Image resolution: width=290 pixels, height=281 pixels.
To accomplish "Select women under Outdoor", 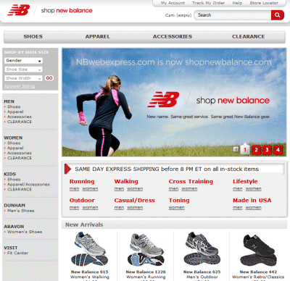I will point(90,208).
